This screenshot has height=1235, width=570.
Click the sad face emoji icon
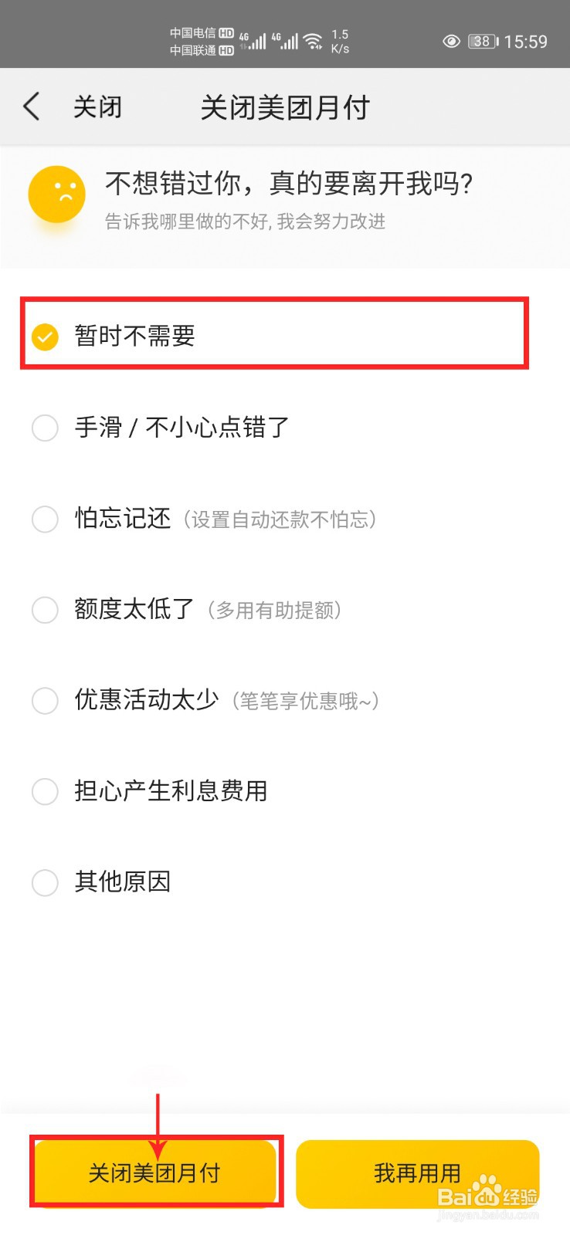[56, 195]
